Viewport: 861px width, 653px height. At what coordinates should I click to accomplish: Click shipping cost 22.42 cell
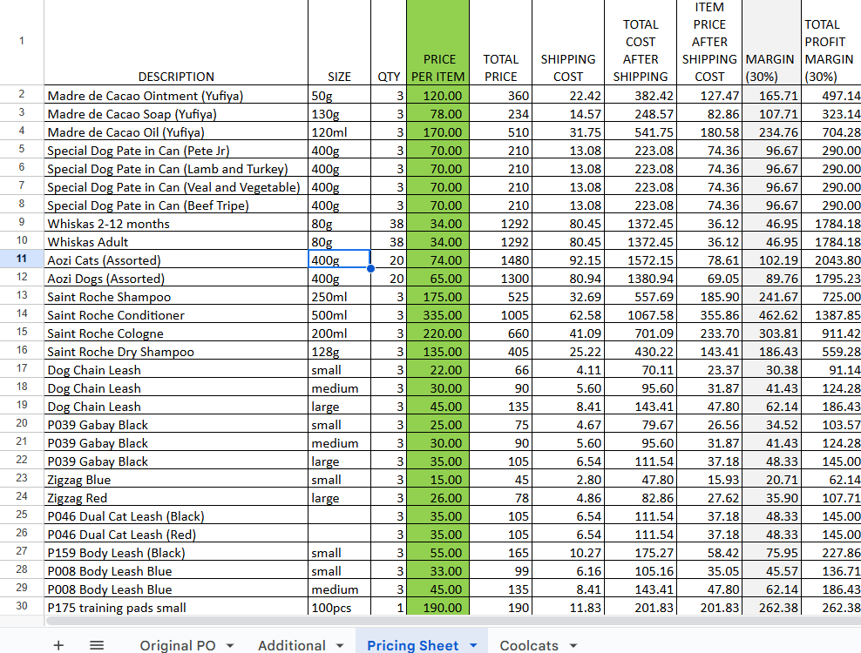568,96
